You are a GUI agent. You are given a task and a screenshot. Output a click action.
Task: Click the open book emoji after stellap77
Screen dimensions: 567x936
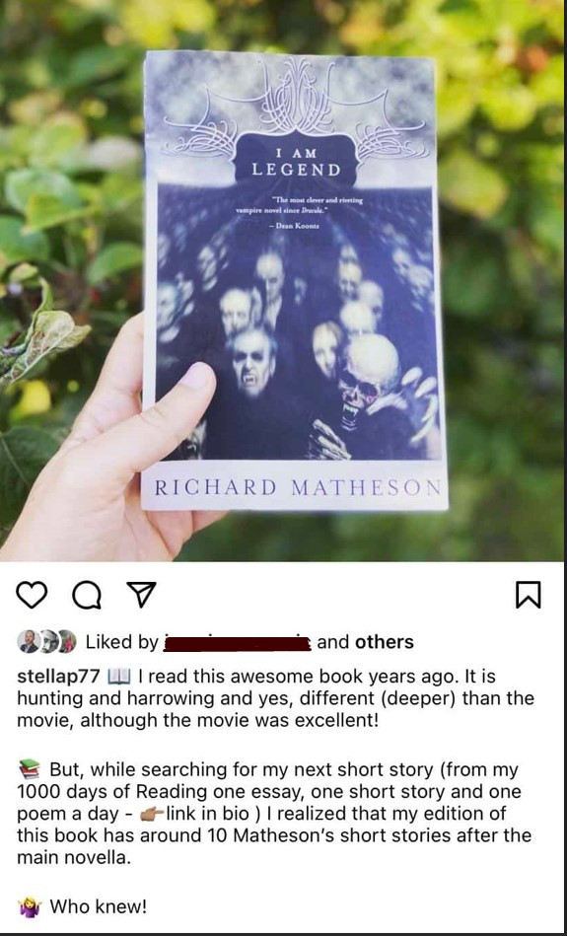pos(116,678)
